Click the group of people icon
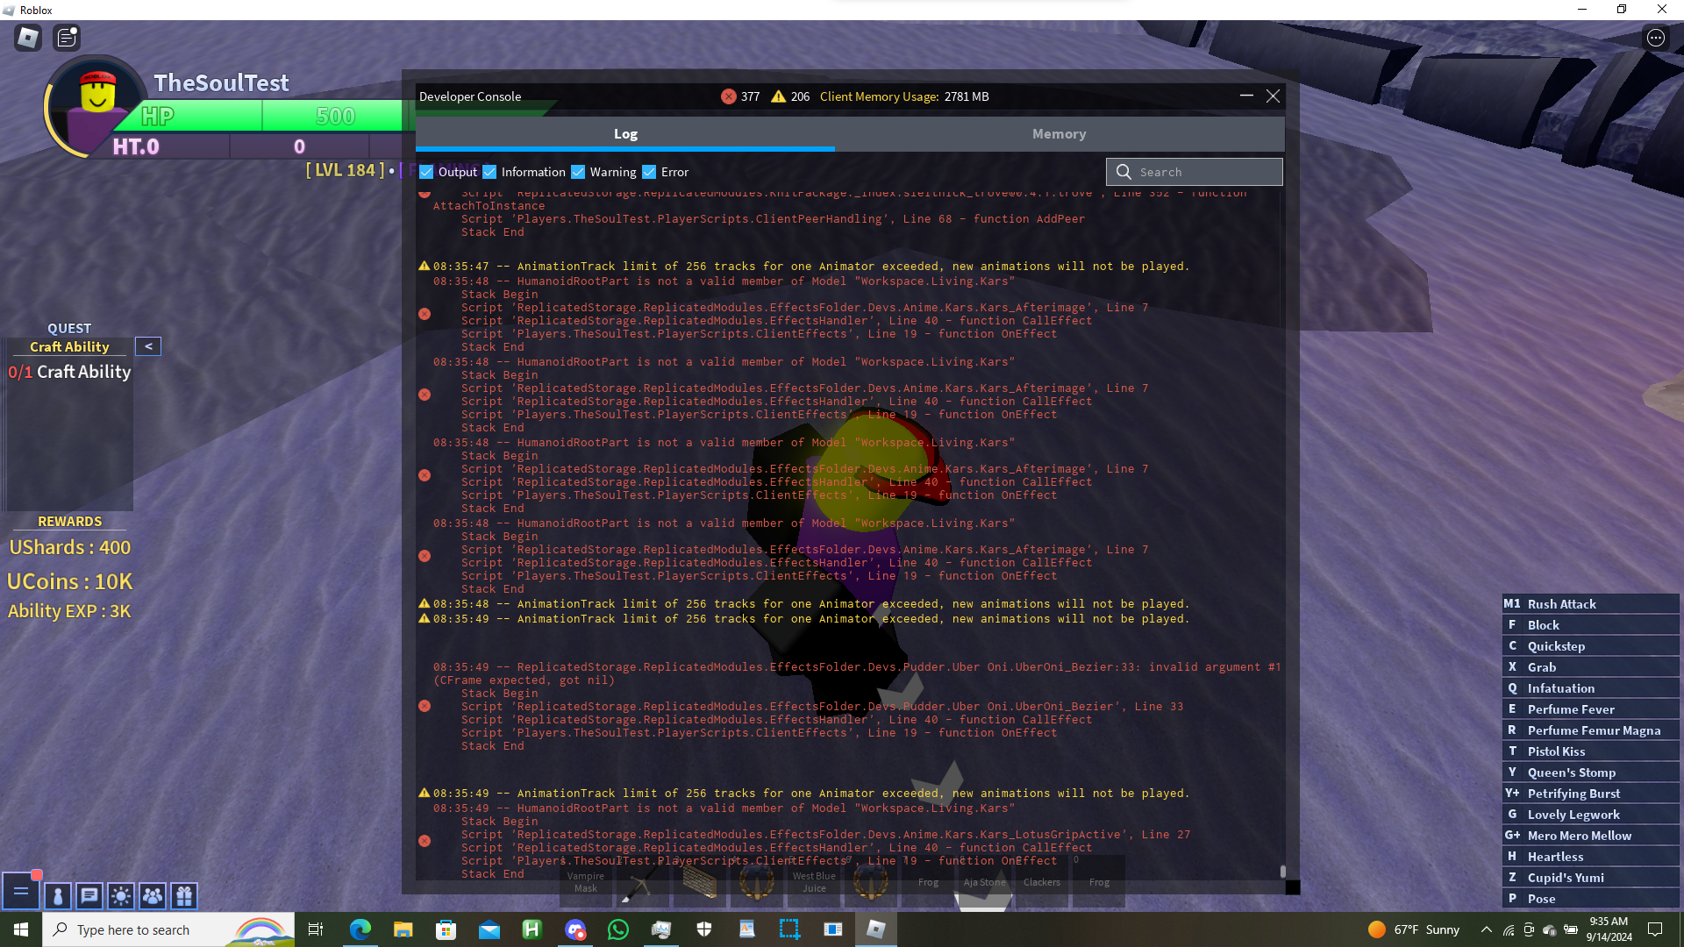The image size is (1684, 947). pos(152,895)
